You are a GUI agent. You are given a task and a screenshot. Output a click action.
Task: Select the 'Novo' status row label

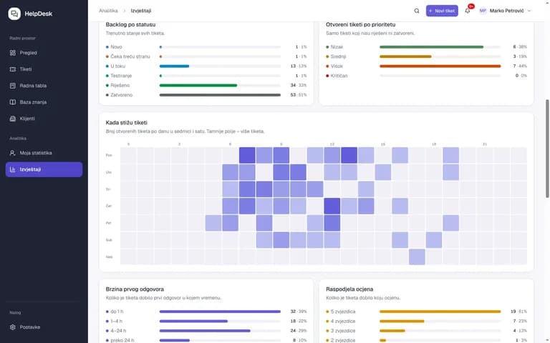(117, 47)
